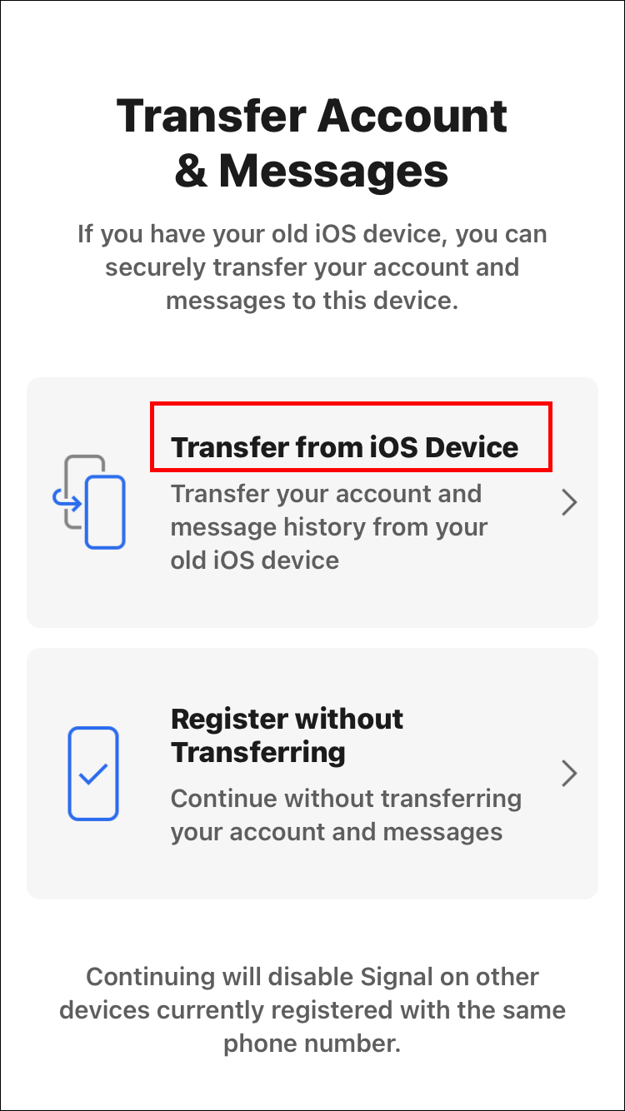Screen dimensions: 625x1111
Task: Tap the 'Continue without transferring' description
Action: [346, 815]
